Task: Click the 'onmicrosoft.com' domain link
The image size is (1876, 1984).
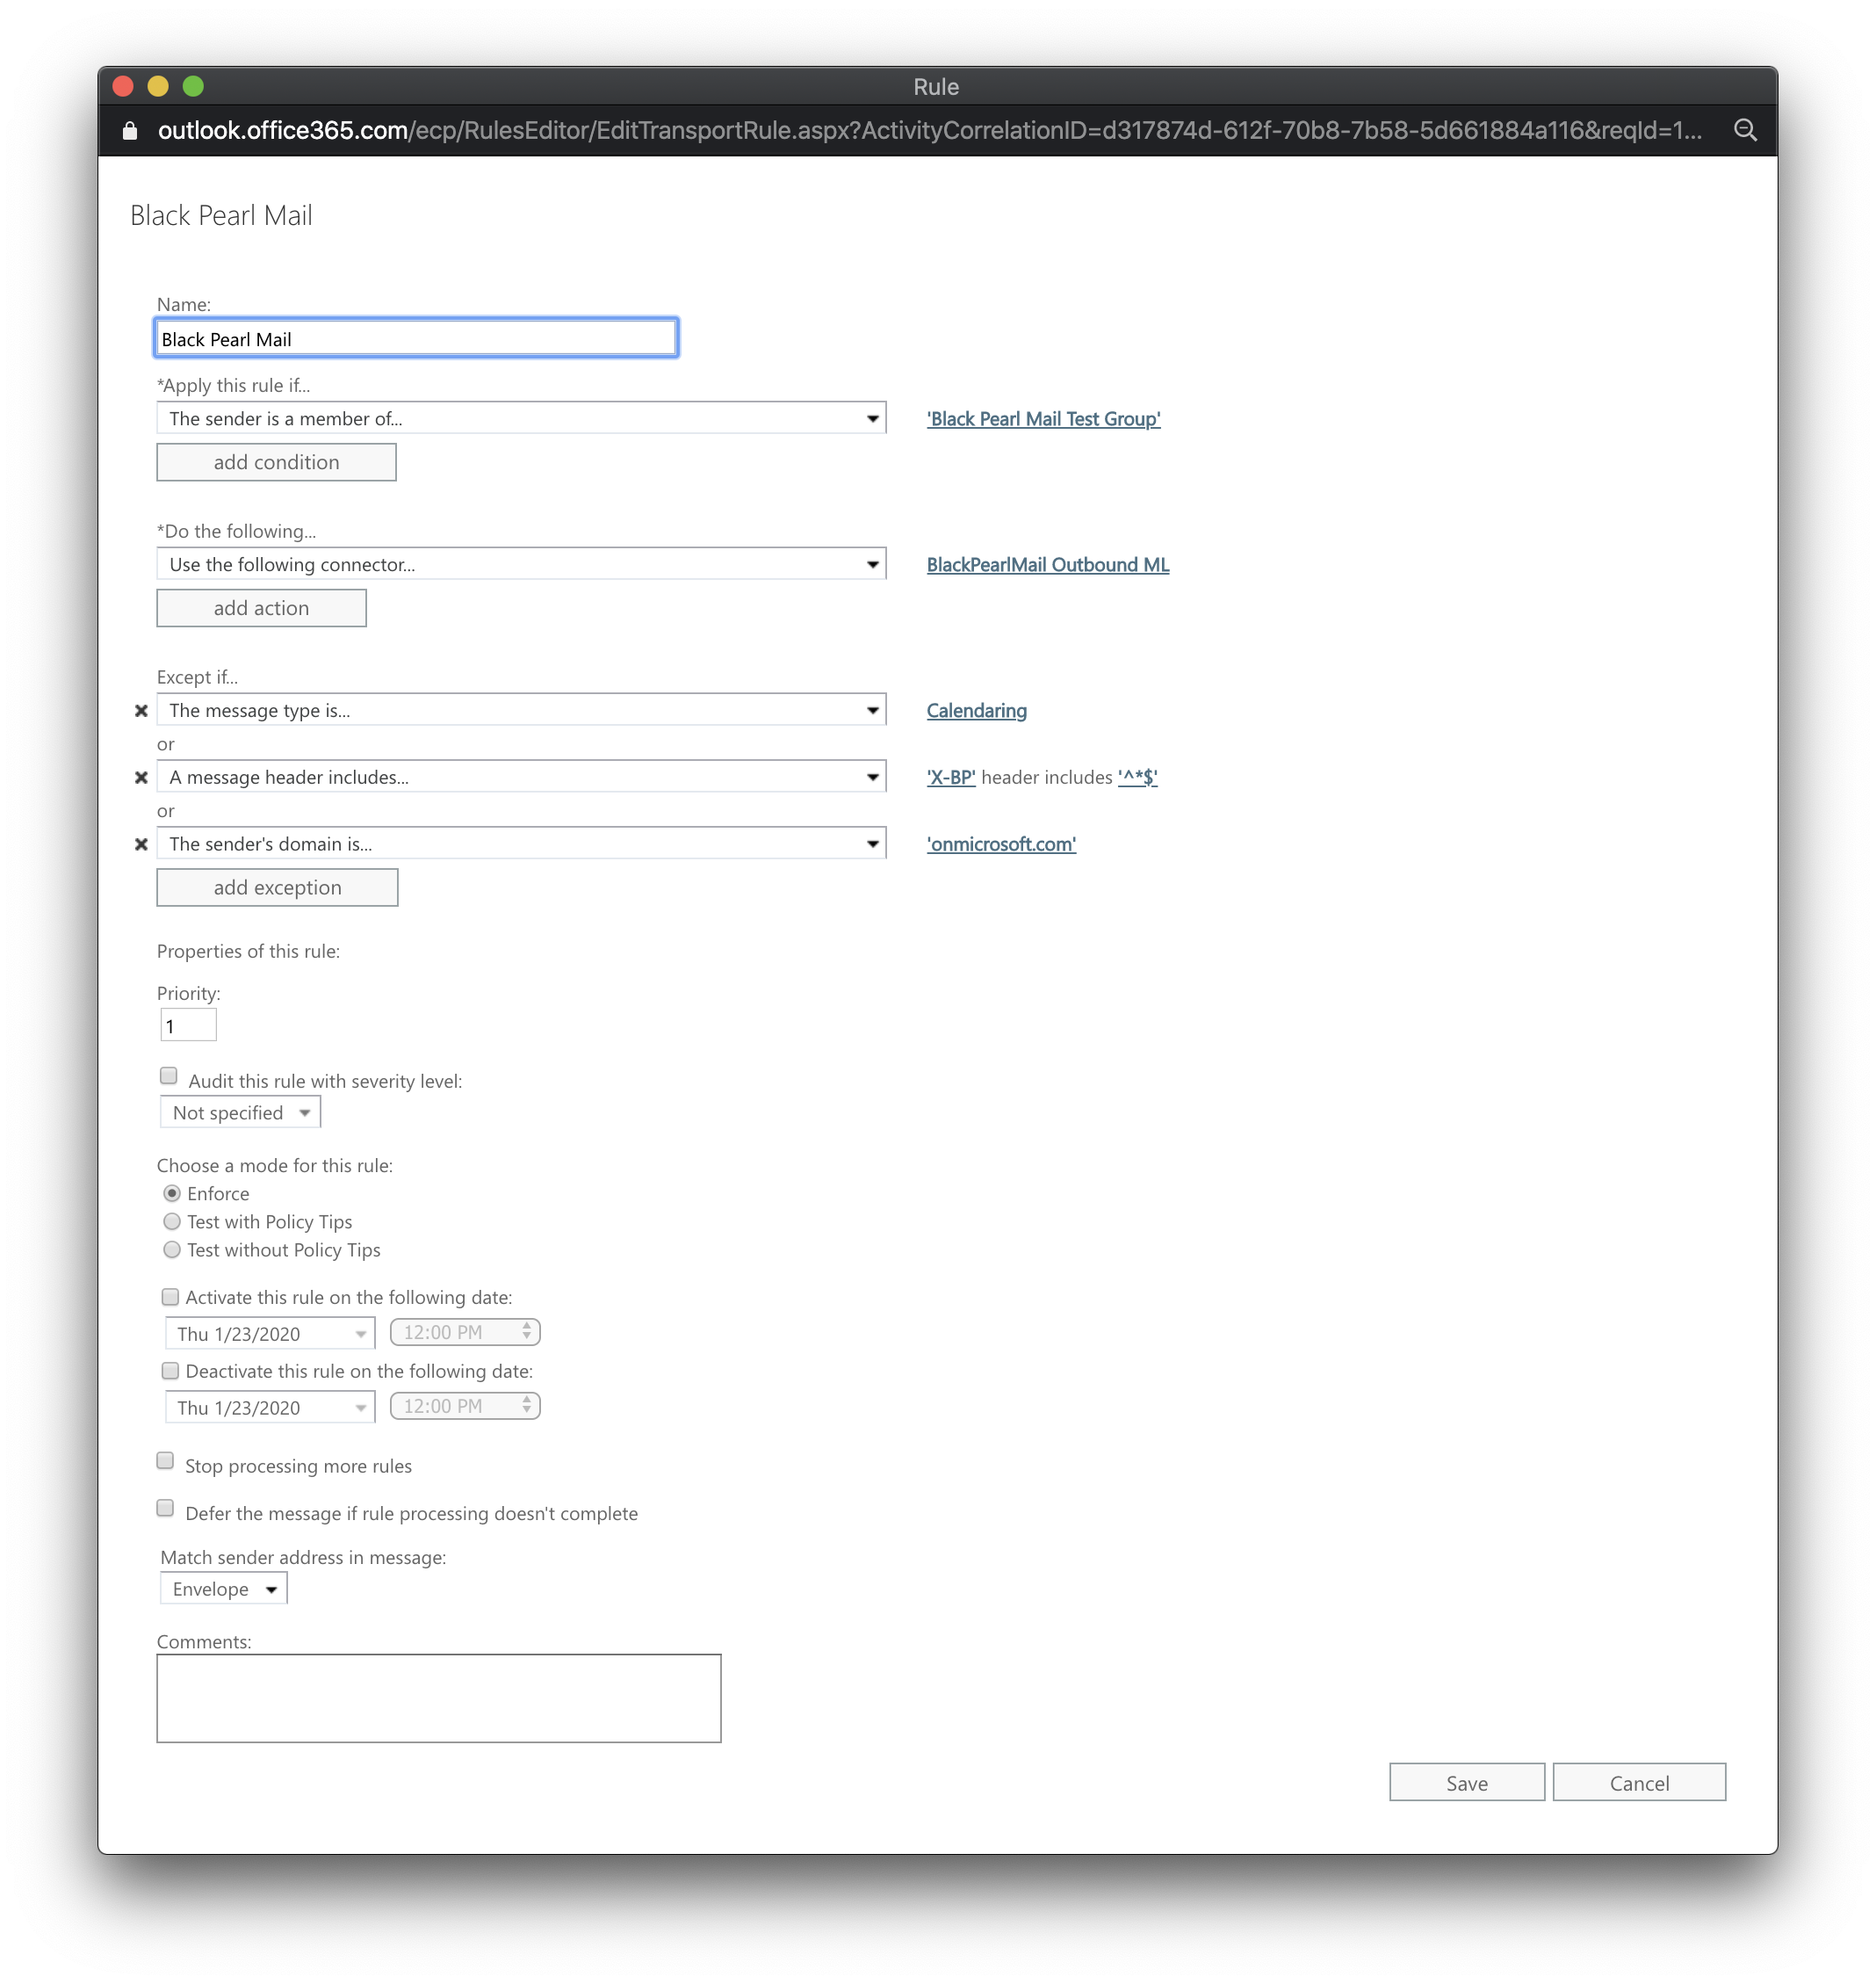Action: tap(1001, 844)
